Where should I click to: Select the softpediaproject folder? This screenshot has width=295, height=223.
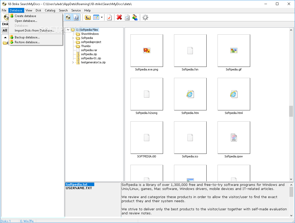tap(91, 42)
